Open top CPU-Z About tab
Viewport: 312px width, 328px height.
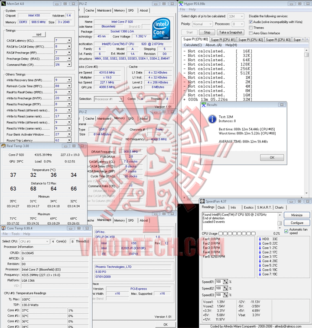coord(144,10)
